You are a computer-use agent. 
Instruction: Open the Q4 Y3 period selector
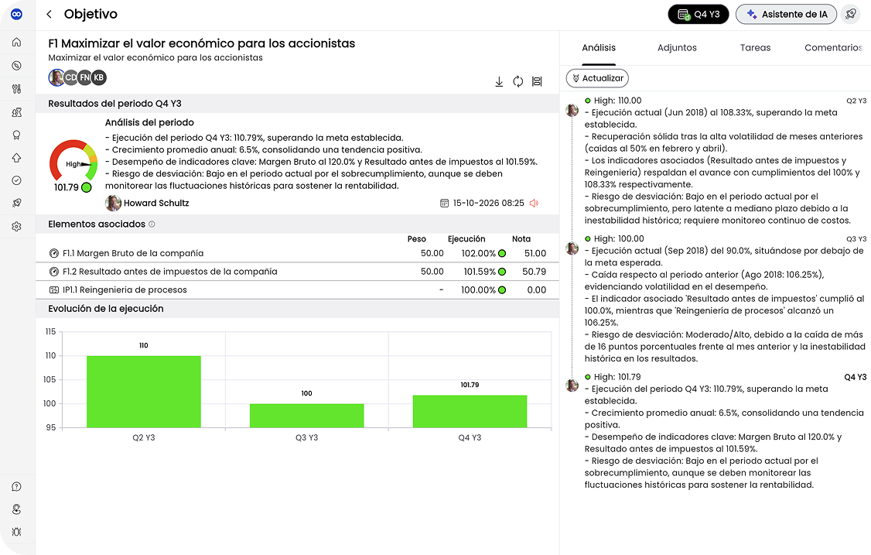[x=699, y=15]
